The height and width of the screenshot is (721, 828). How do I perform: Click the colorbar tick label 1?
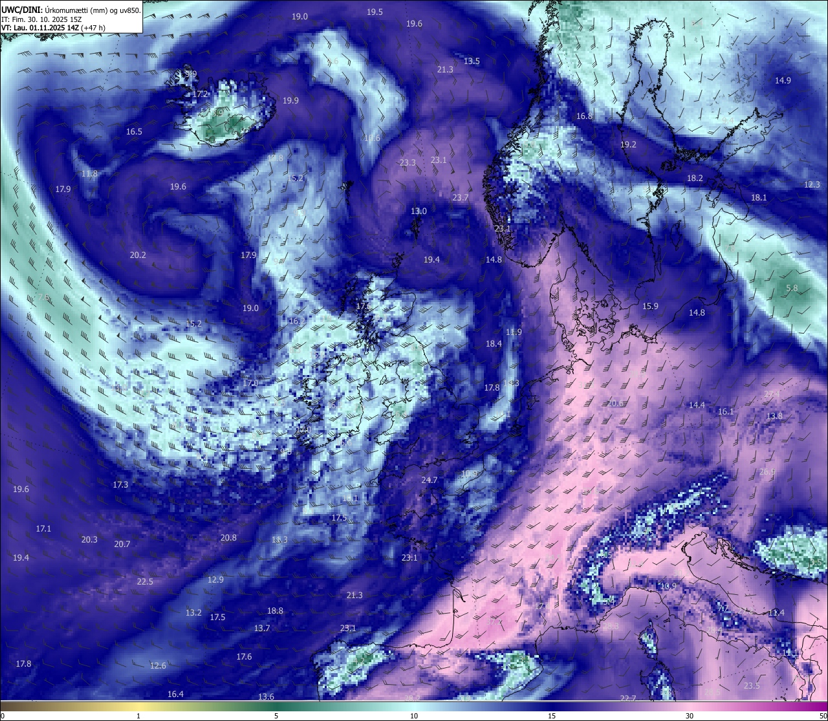click(138, 716)
